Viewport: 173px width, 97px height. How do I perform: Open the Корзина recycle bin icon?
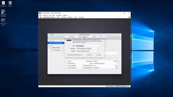click(10, 4)
